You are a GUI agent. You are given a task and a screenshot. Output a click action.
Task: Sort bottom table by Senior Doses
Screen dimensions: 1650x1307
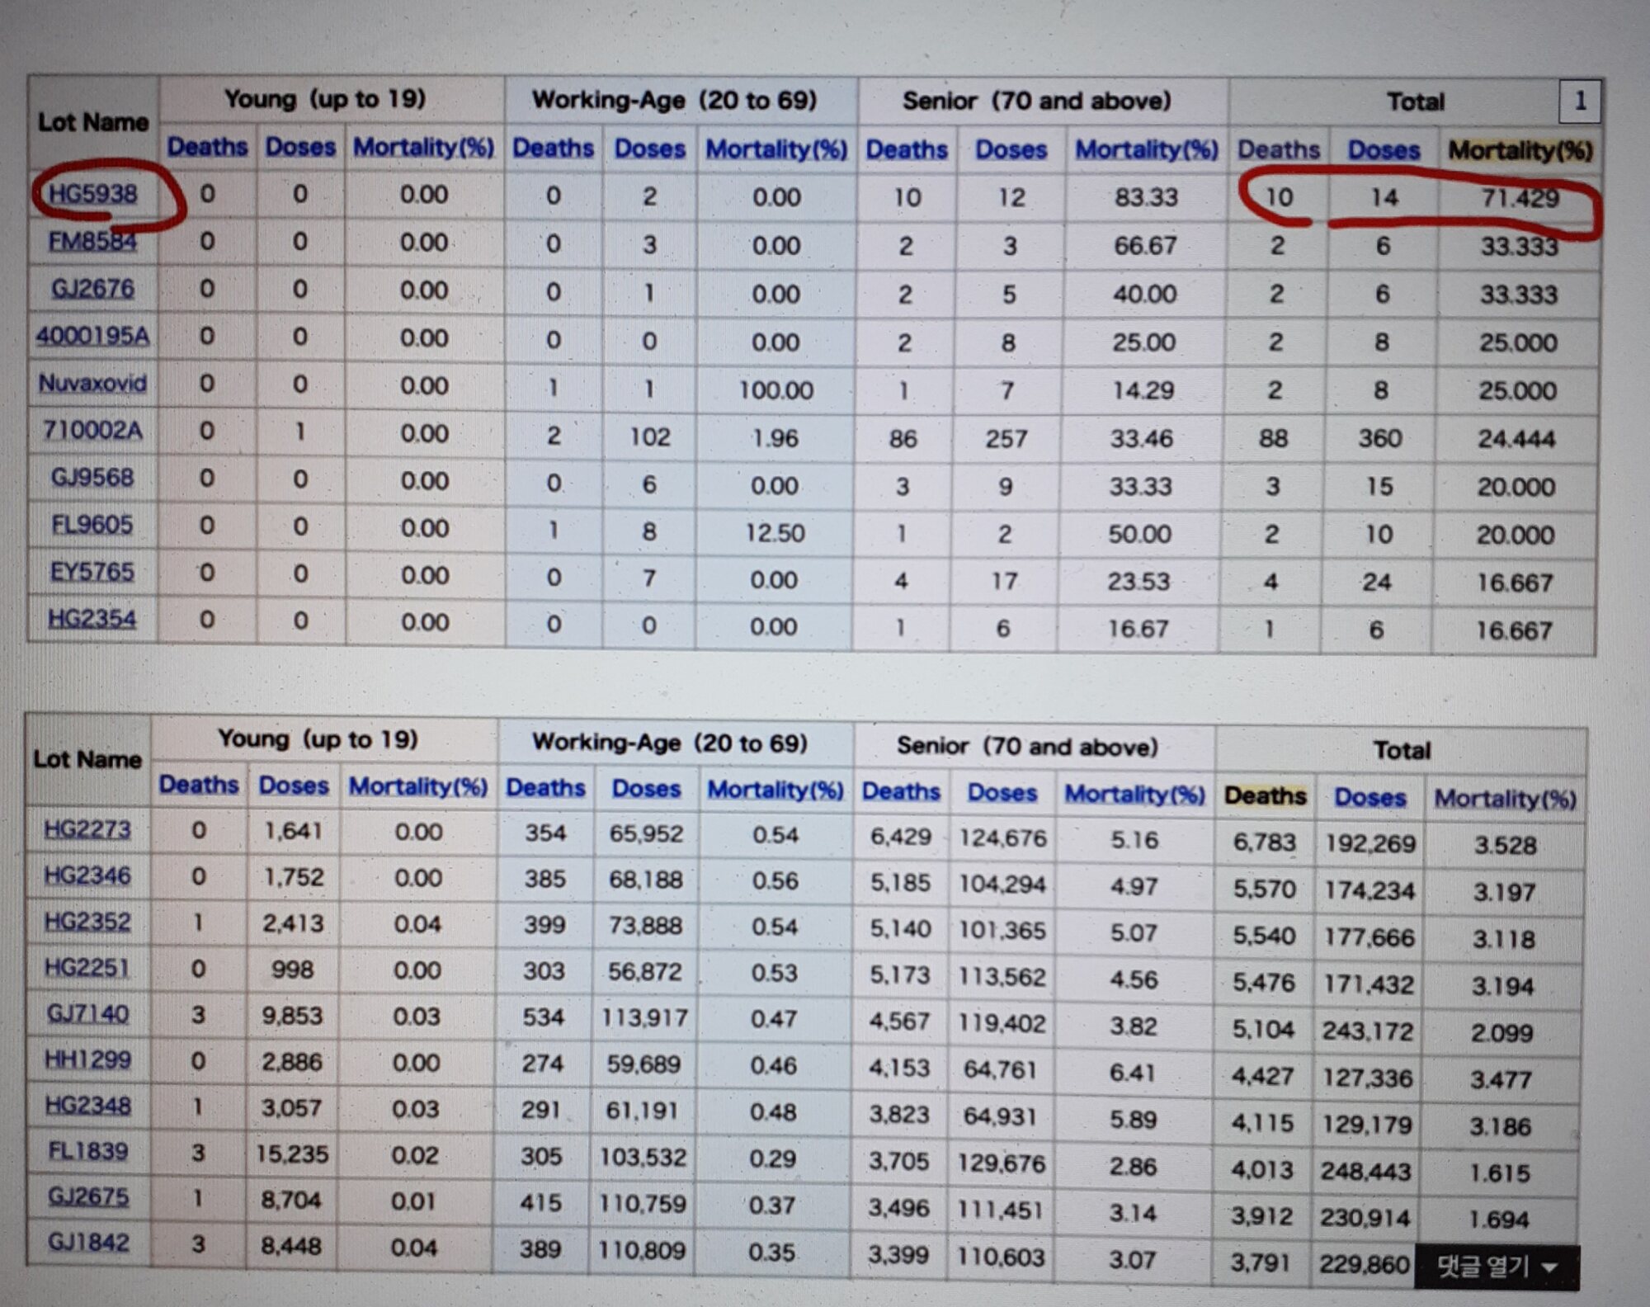coord(1002,793)
